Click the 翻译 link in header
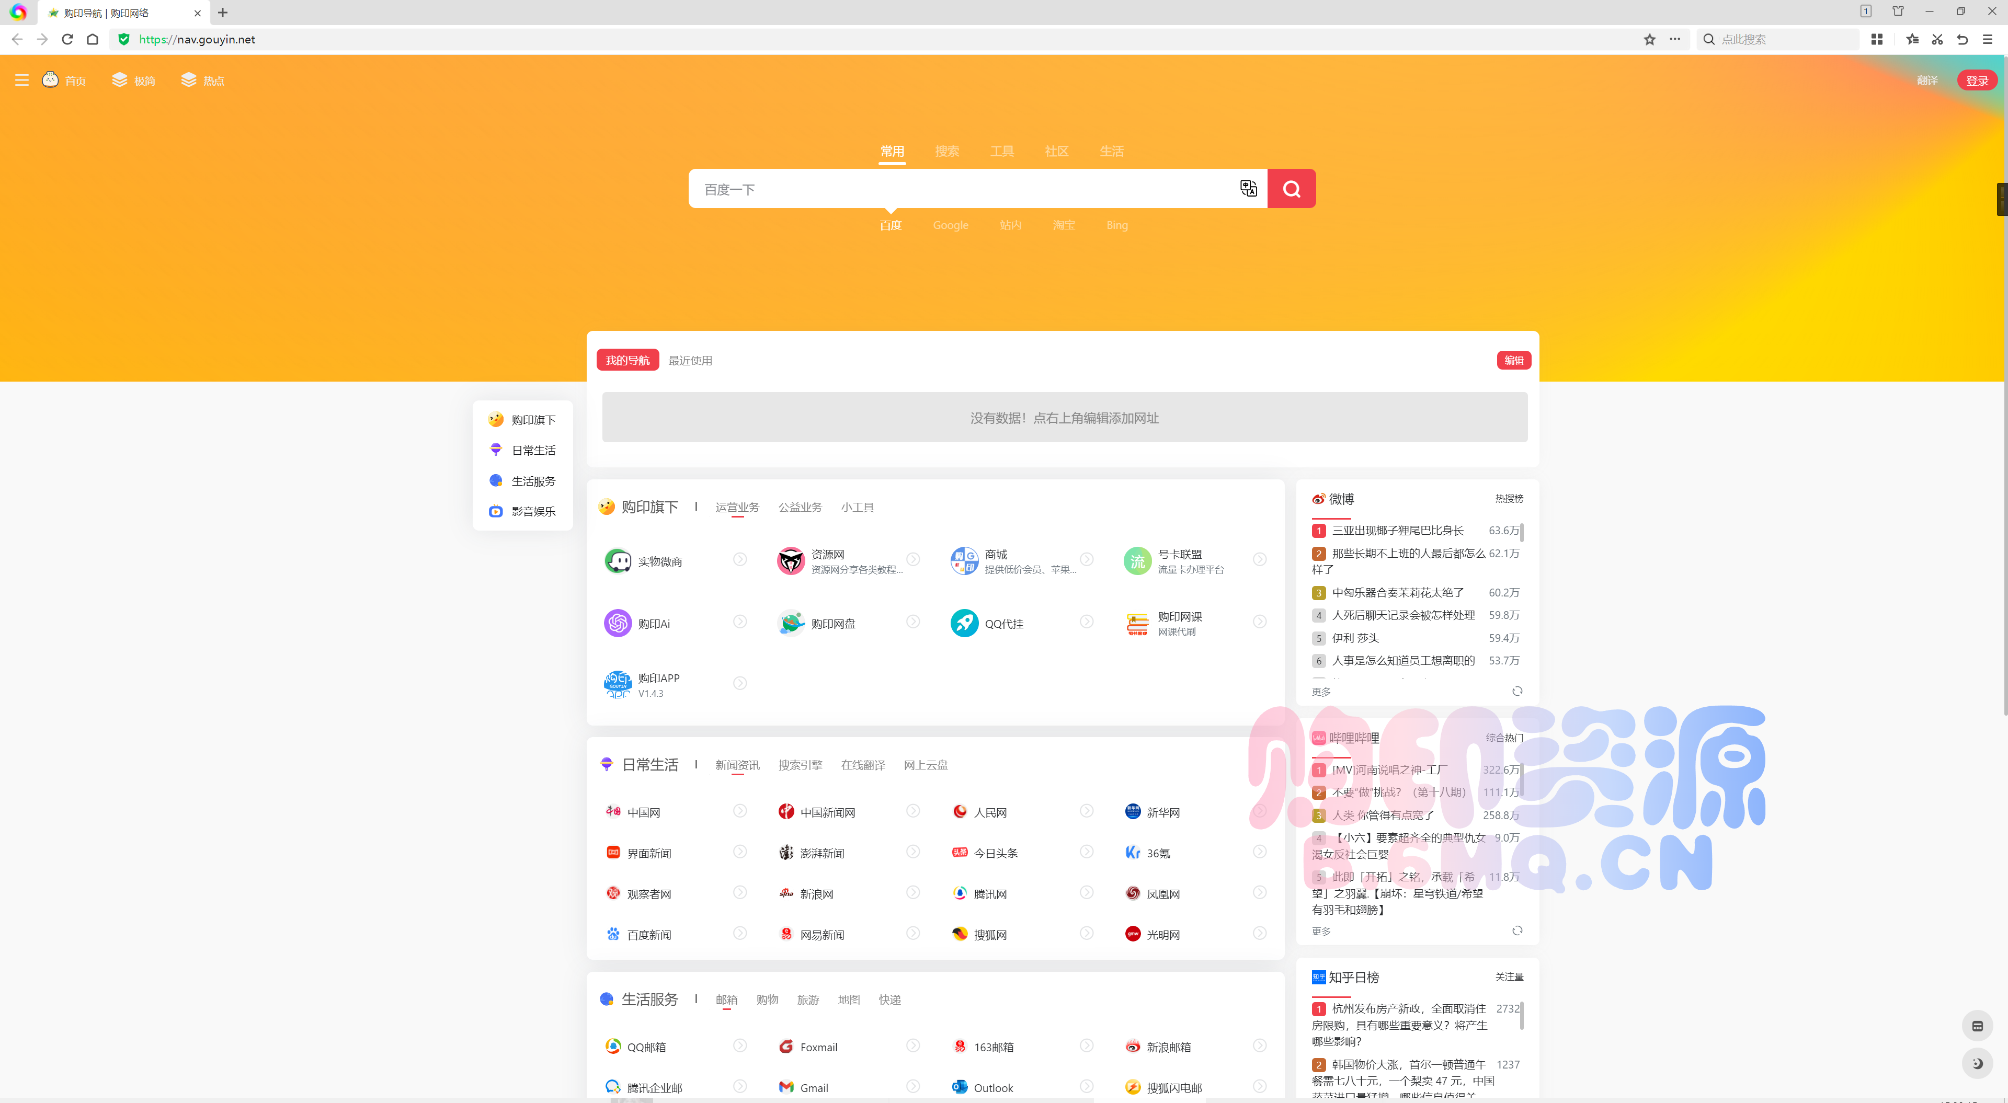Image resolution: width=2008 pixels, height=1103 pixels. pyautogui.click(x=1927, y=81)
